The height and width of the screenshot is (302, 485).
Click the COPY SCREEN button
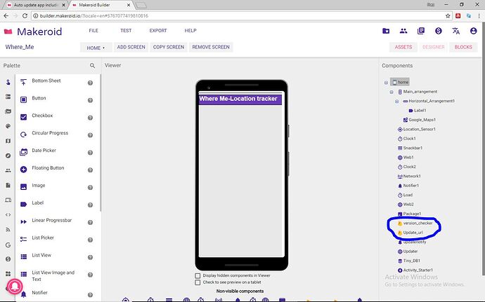coord(169,47)
